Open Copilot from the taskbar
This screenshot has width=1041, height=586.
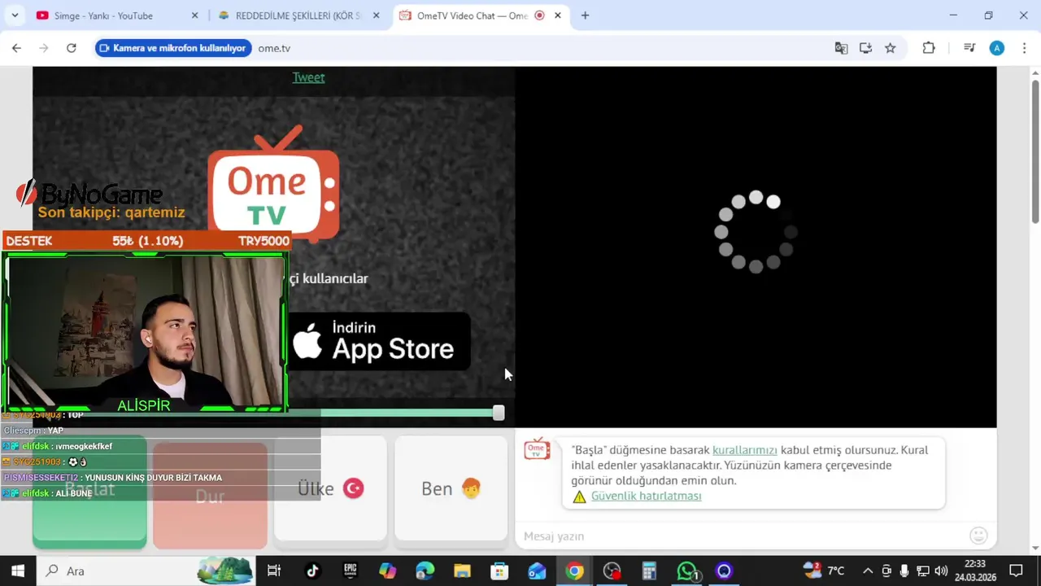coord(387,571)
